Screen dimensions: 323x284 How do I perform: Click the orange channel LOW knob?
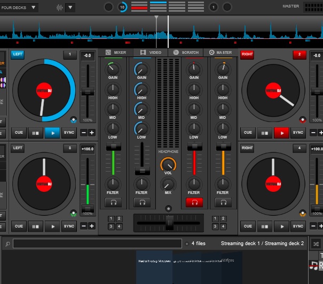pyautogui.click(x=223, y=129)
